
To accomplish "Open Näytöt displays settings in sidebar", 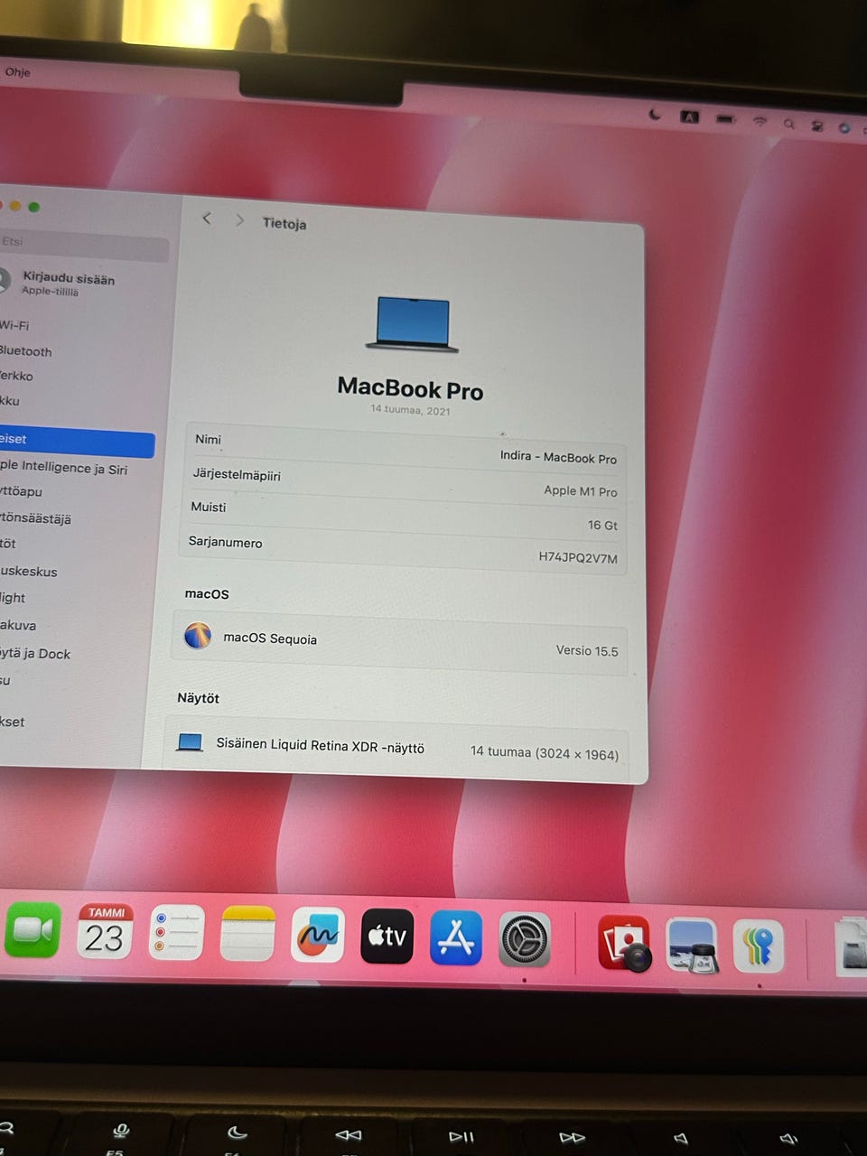I will 8,544.
